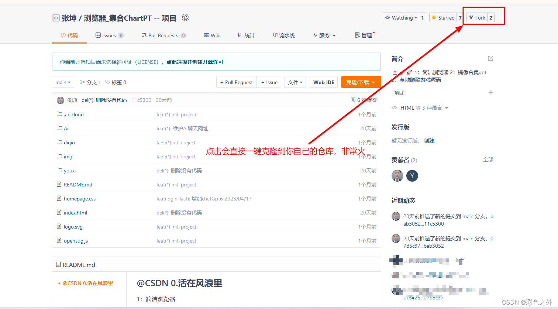
Task: Click the 6 次提交 commits link
Action: coord(364,100)
